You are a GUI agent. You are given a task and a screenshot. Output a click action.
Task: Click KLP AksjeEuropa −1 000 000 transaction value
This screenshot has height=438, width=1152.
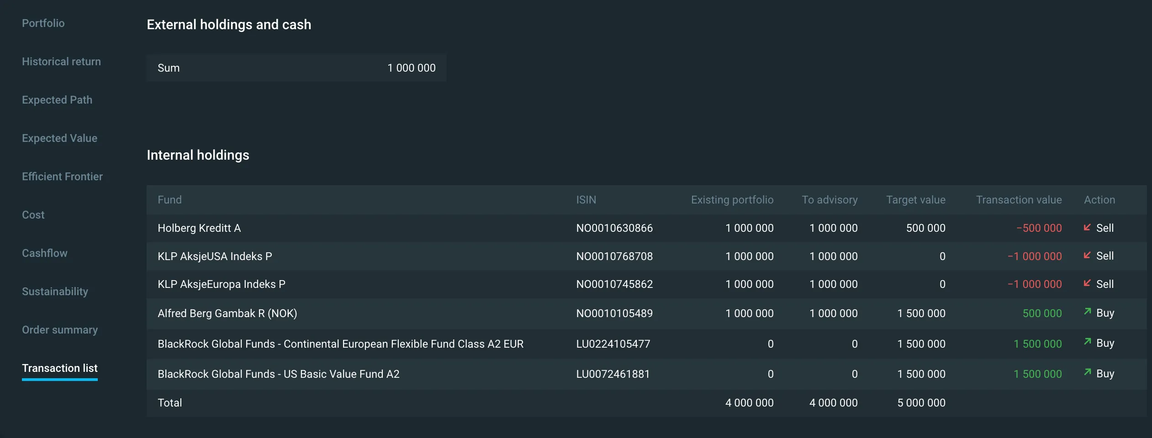pos(1035,284)
